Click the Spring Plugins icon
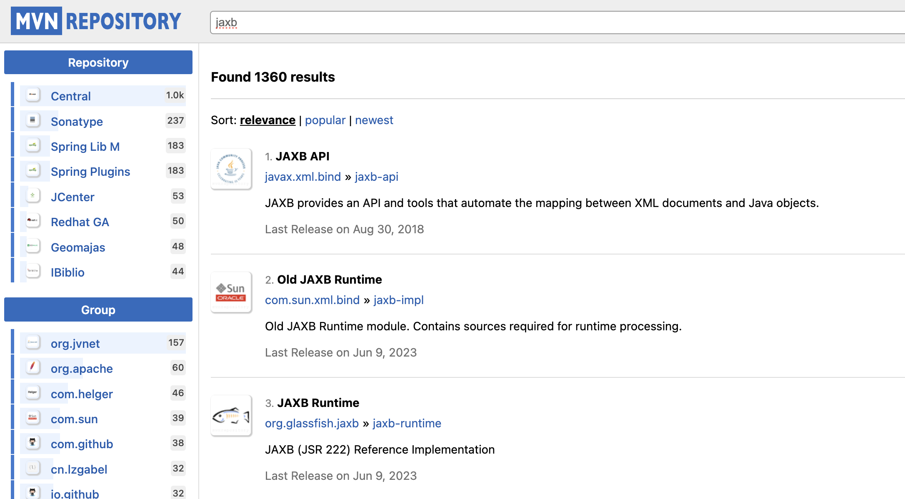 pos(33,170)
